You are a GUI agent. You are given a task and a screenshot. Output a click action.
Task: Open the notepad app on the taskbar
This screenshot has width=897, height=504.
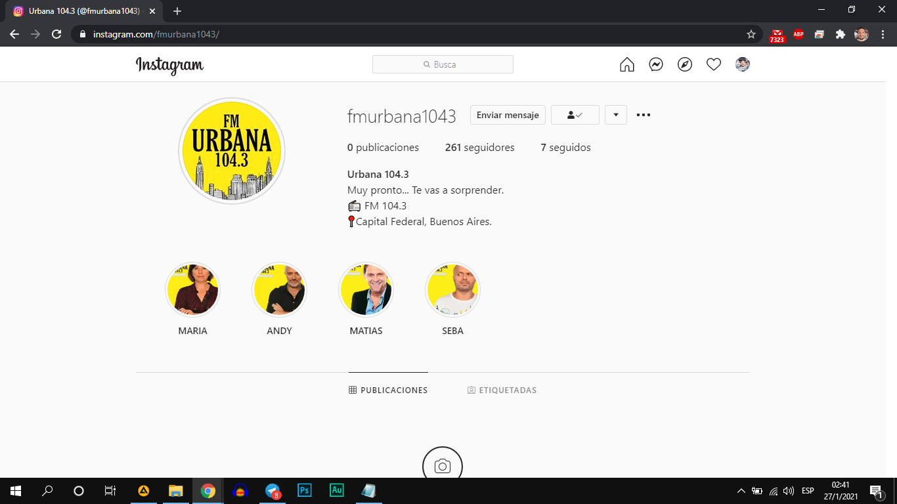pyautogui.click(x=368, y=491)
